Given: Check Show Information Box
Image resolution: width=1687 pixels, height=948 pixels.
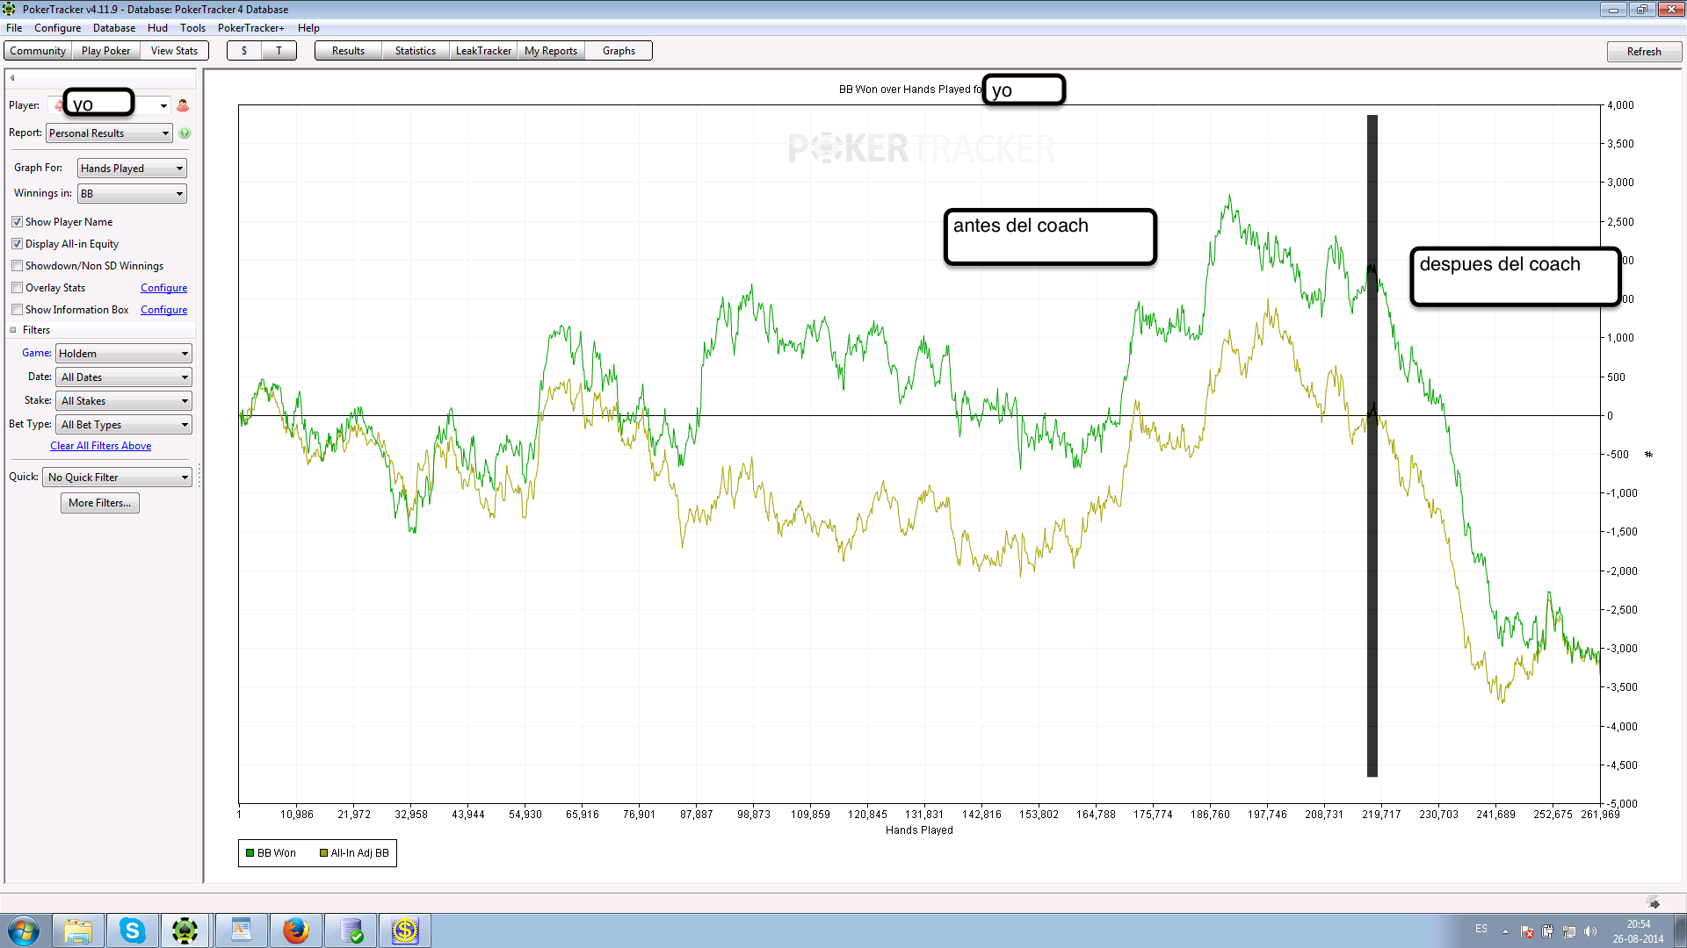Looking at the screenshot, I should [17, 310].
